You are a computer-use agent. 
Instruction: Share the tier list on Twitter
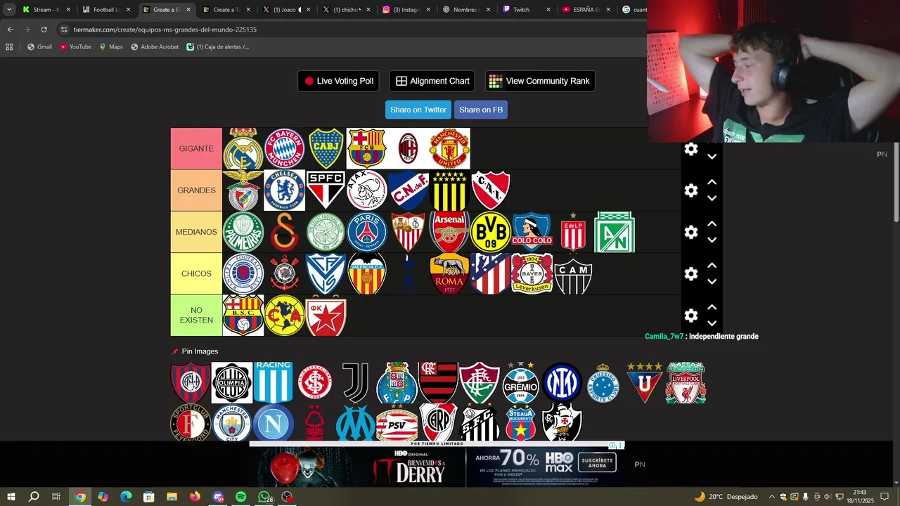pyautogui.click(x=418, y=110)
